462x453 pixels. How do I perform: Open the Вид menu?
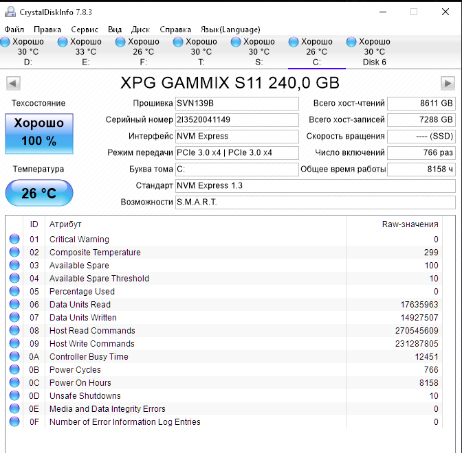coord(115,30)
